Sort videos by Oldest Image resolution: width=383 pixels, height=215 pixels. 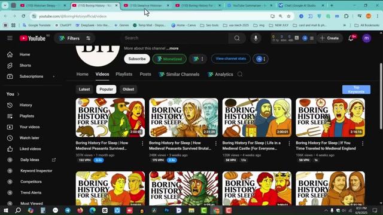(x=128, y=90)
